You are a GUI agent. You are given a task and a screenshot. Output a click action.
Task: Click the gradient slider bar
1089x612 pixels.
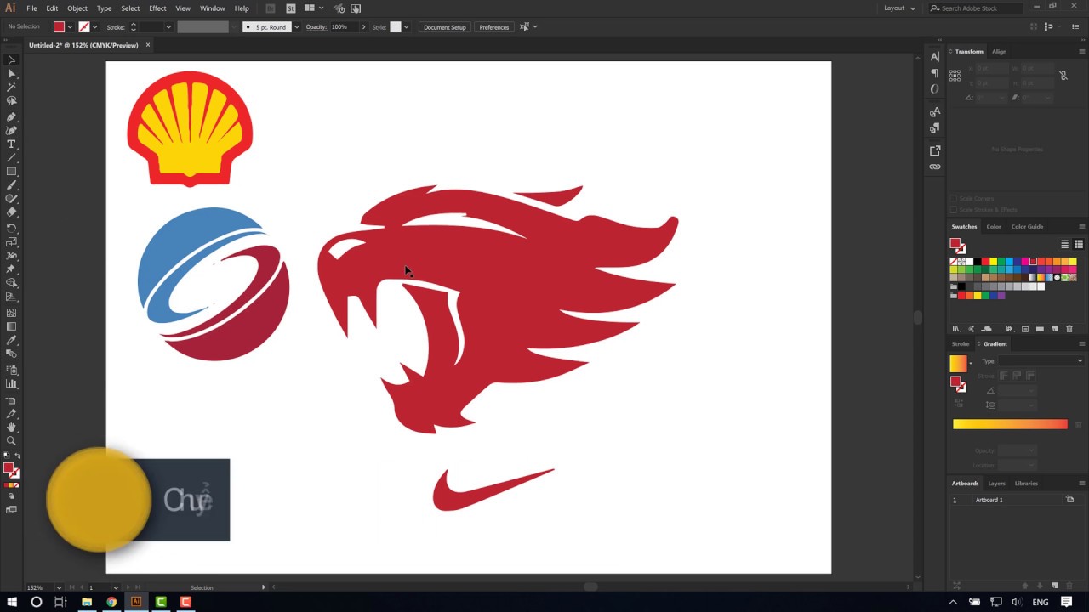(1010, 424)
